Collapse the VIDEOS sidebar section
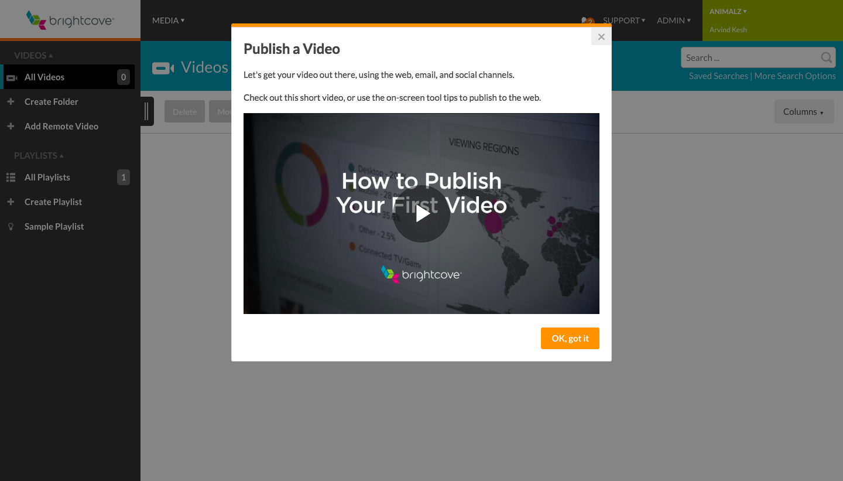This screenshot has width=843, height=481. [33, 55]
